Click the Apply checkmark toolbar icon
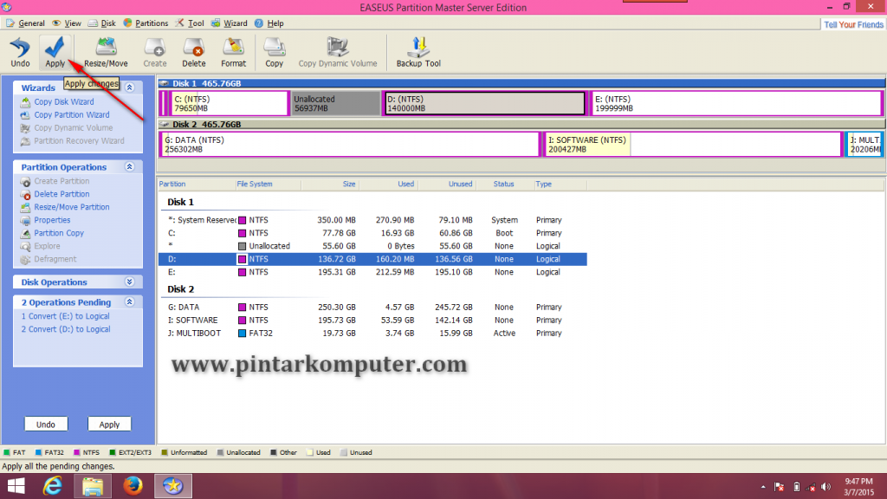887x499 pixels. click(x=55, y=52)
